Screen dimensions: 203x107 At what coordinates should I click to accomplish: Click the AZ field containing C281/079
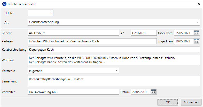point(144,33)
